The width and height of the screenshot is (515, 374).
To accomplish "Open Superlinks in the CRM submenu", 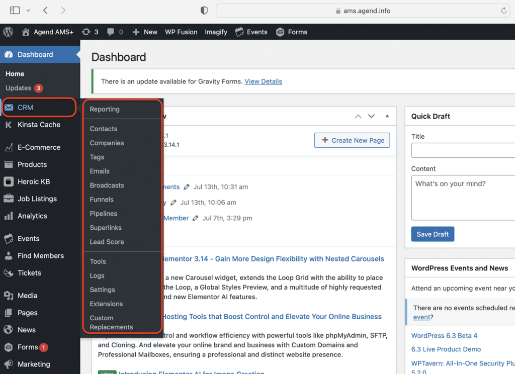I will [x=106, y=228].
